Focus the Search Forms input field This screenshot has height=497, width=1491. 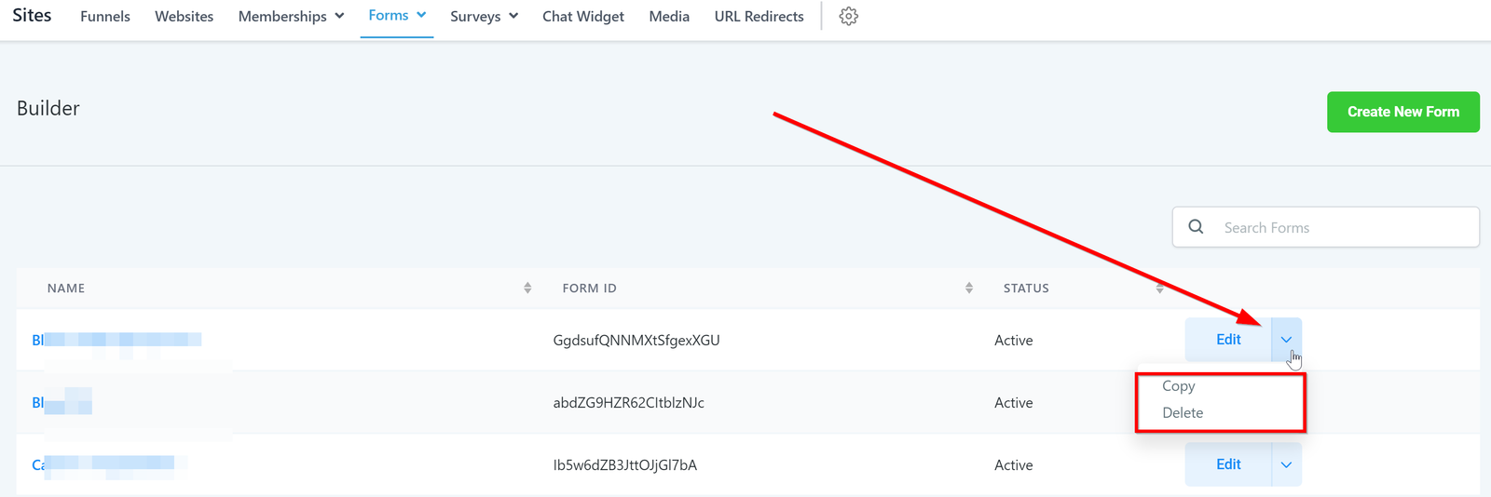[1342, 227]
